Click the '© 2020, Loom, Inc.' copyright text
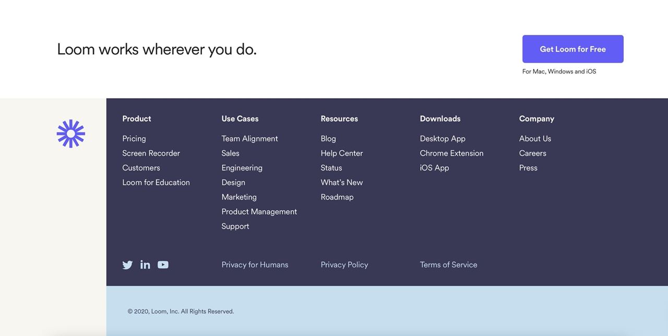The image size is (668, 336). 181,311
